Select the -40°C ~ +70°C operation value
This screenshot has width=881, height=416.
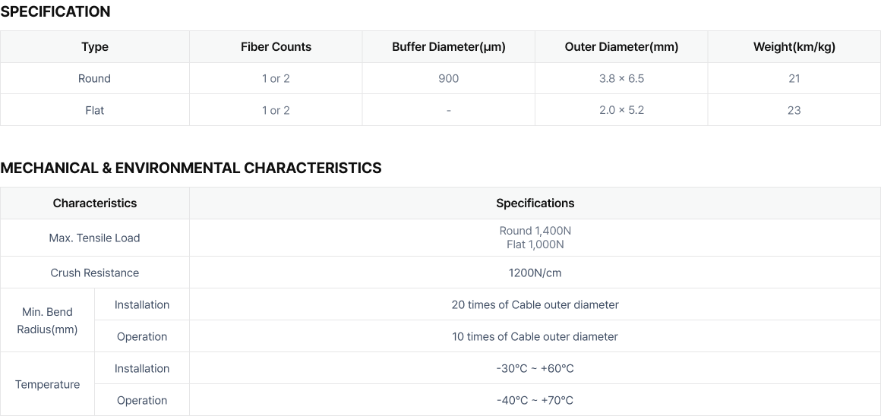[535, 400]
